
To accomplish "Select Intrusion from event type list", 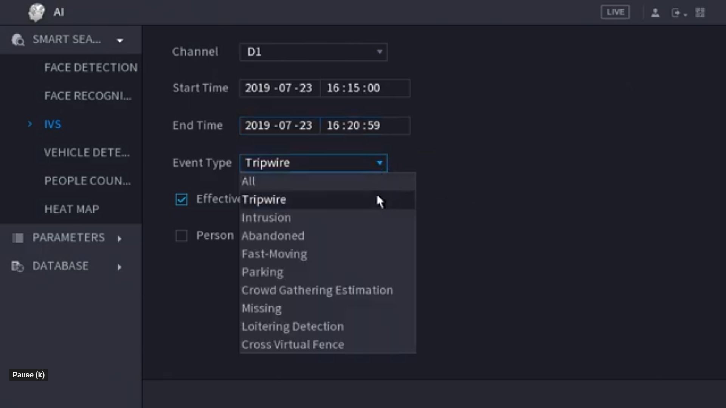I will [266, 218].
